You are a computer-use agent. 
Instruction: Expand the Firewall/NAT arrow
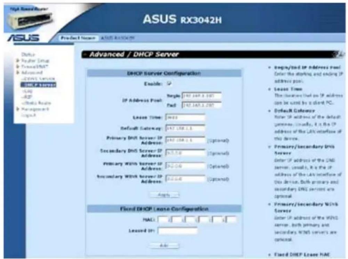18,66
